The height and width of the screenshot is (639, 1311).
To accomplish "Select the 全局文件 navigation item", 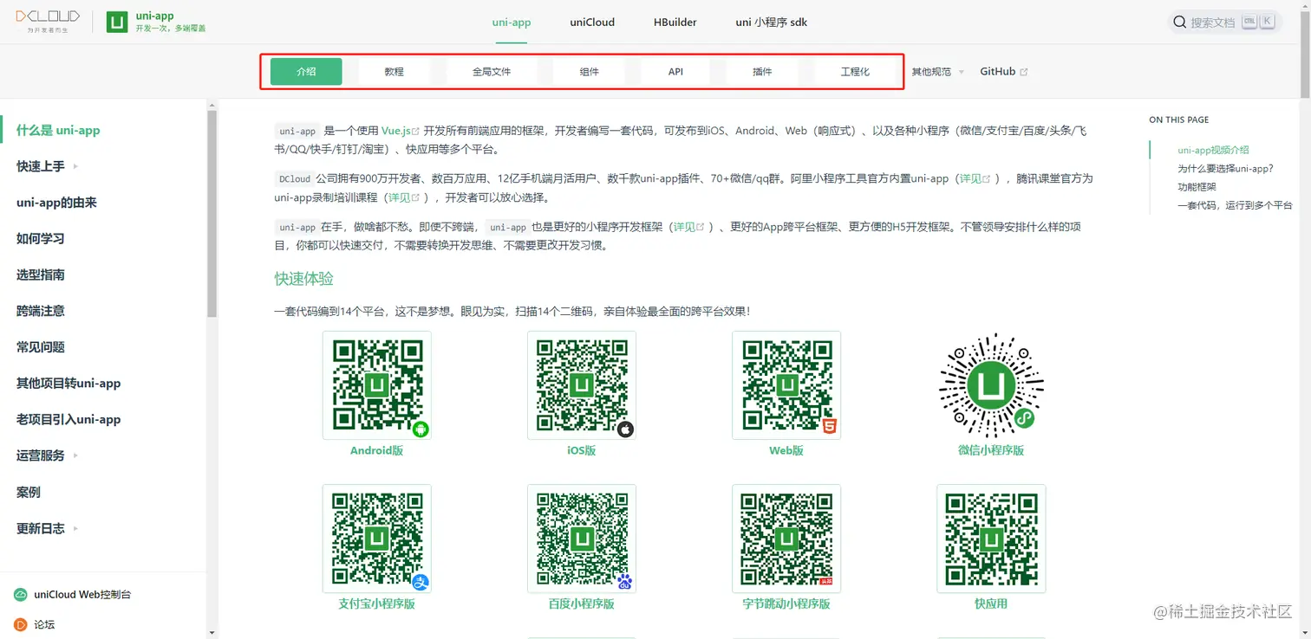I will (492, 72).
